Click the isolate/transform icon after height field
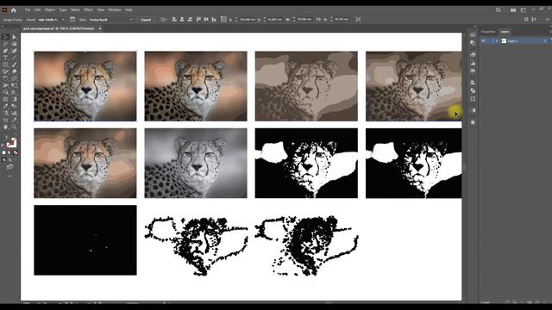 [x=358, y=19]
